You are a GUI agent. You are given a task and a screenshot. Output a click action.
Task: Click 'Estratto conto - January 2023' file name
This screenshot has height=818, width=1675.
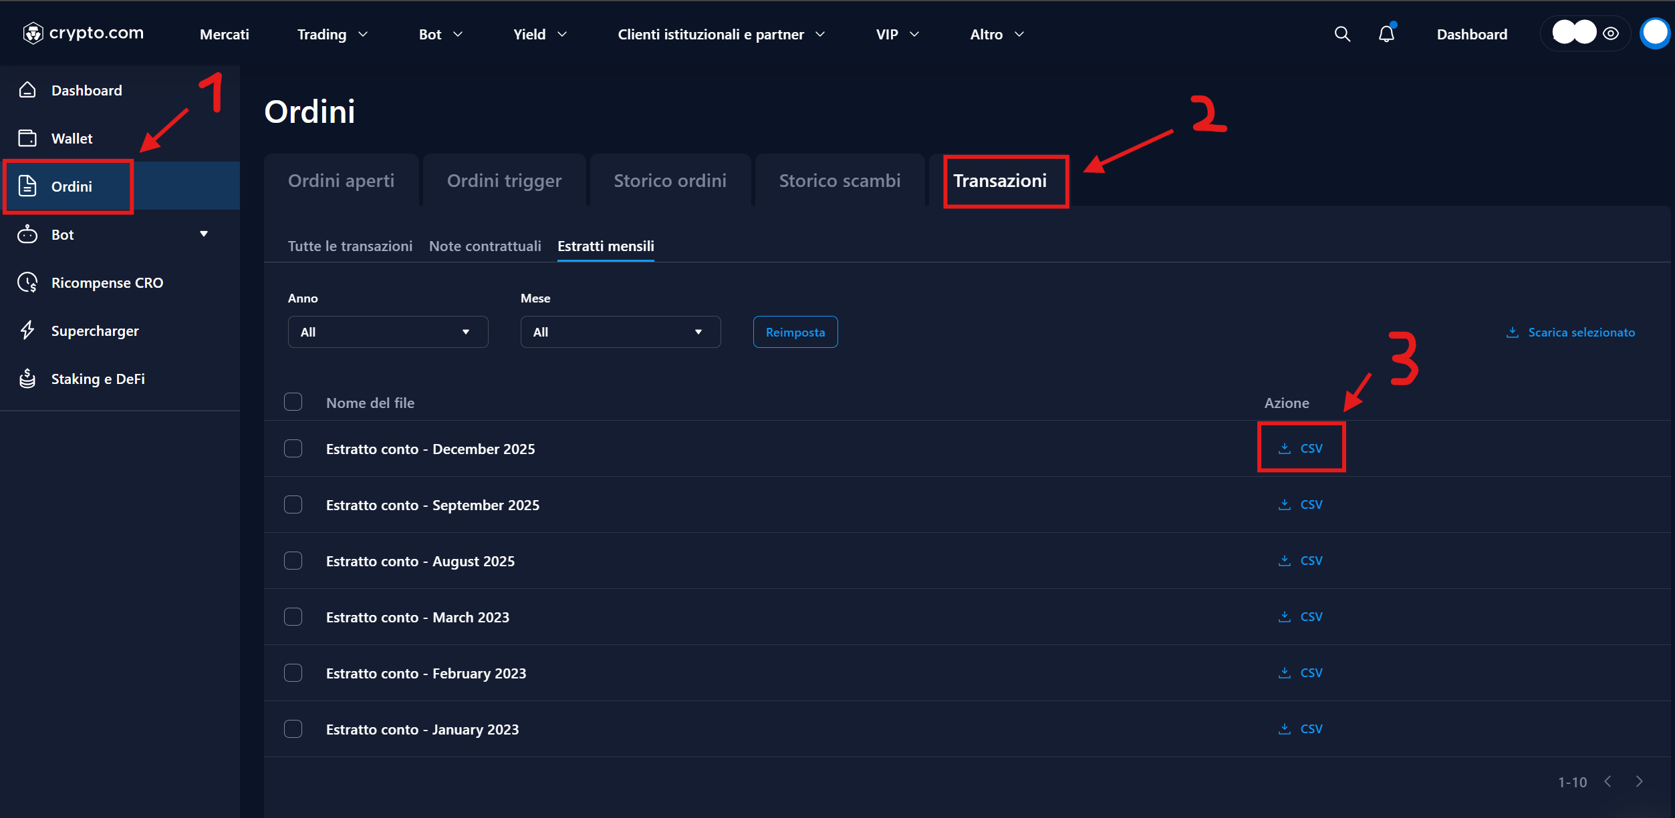point(422,729)
